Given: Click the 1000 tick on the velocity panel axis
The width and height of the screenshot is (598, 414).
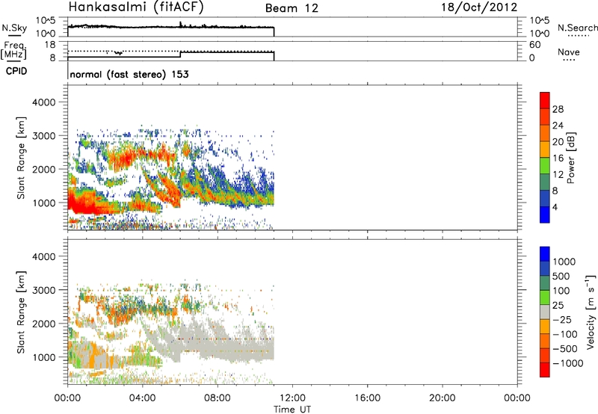Looking at the screenshot, I should click(43, 357).
